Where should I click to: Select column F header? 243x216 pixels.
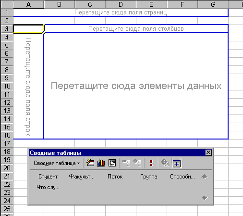coord(182,4)
